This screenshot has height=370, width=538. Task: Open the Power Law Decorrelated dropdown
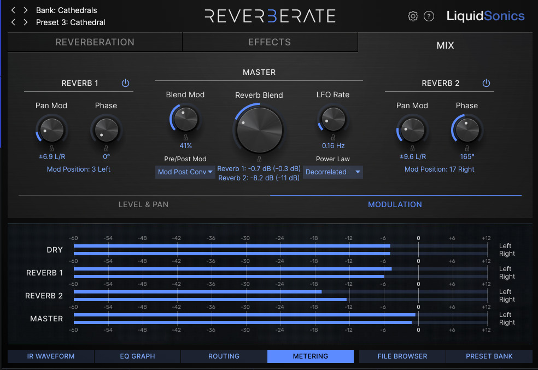pos(333,172)
